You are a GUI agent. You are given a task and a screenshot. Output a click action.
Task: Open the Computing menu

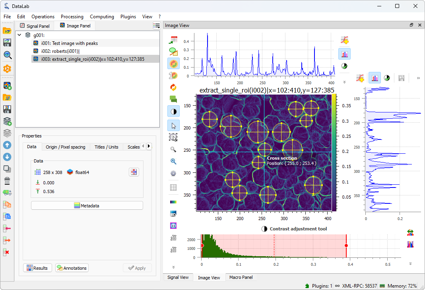[102, 17]
